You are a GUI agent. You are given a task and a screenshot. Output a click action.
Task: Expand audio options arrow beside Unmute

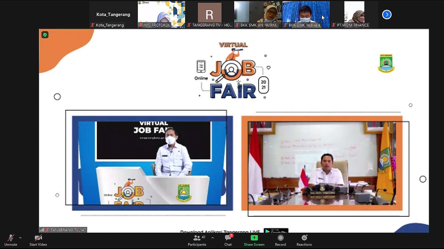coord(20,238)
